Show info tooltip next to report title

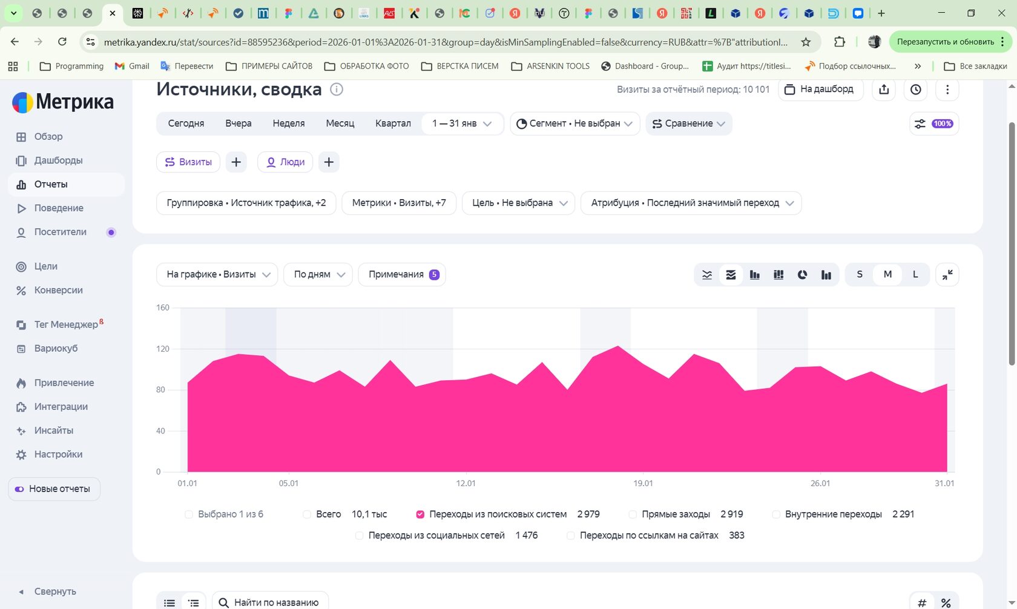(337, 90)
